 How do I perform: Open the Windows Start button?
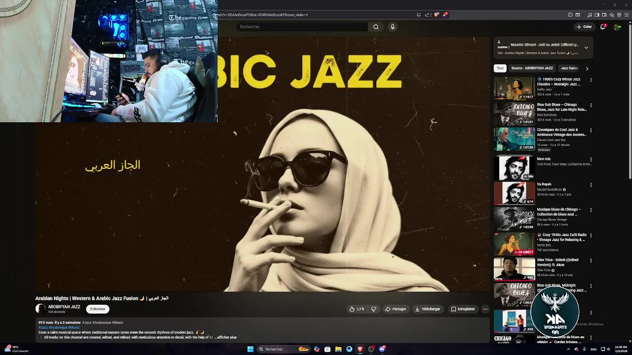(250, 349)
